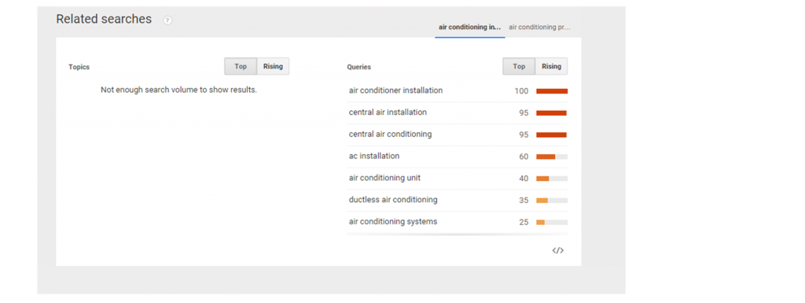Image resolution: width=805 pixels, height=303 pixels.
Task: Open 'air conditioning systems' query
Action: click(393, 221)
